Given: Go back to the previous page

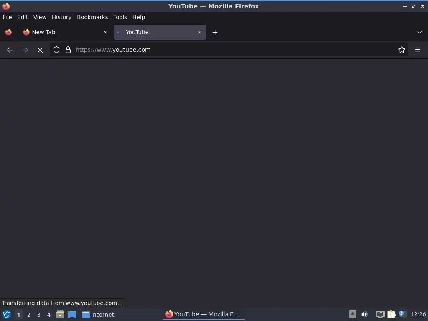Looking at the screenshot, I should tap(10, 50).
